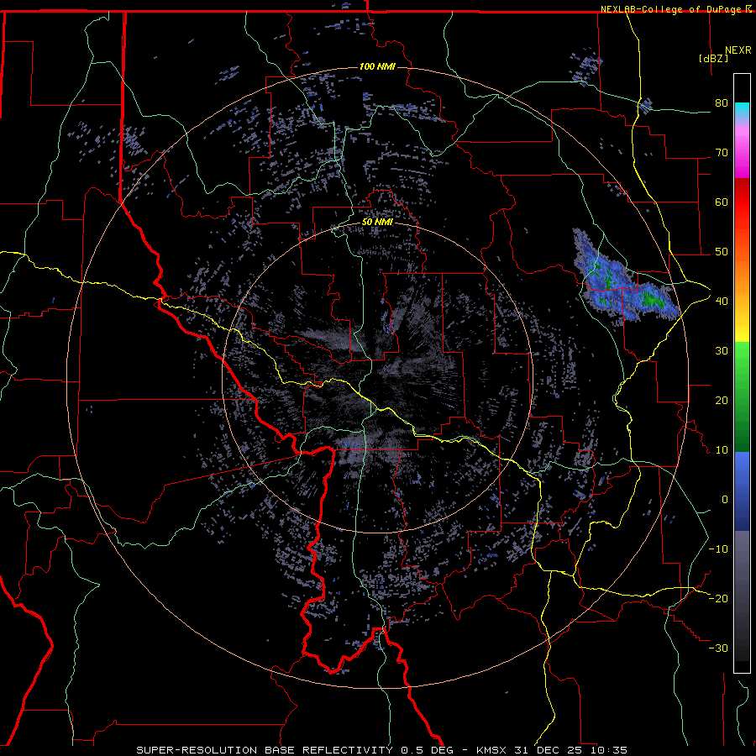The width and height of the screenshot is (756, 756).
Task: Click the 0 value on dBZ scale
Action: point(725,500)
